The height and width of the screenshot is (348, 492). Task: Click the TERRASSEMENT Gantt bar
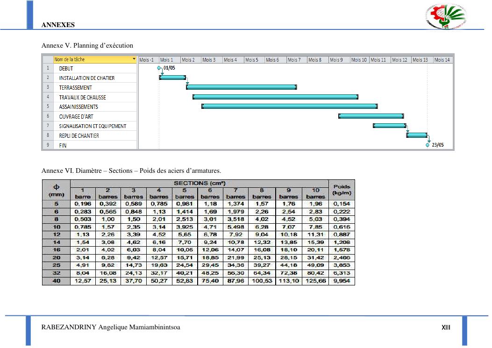(x=241, y=87)
